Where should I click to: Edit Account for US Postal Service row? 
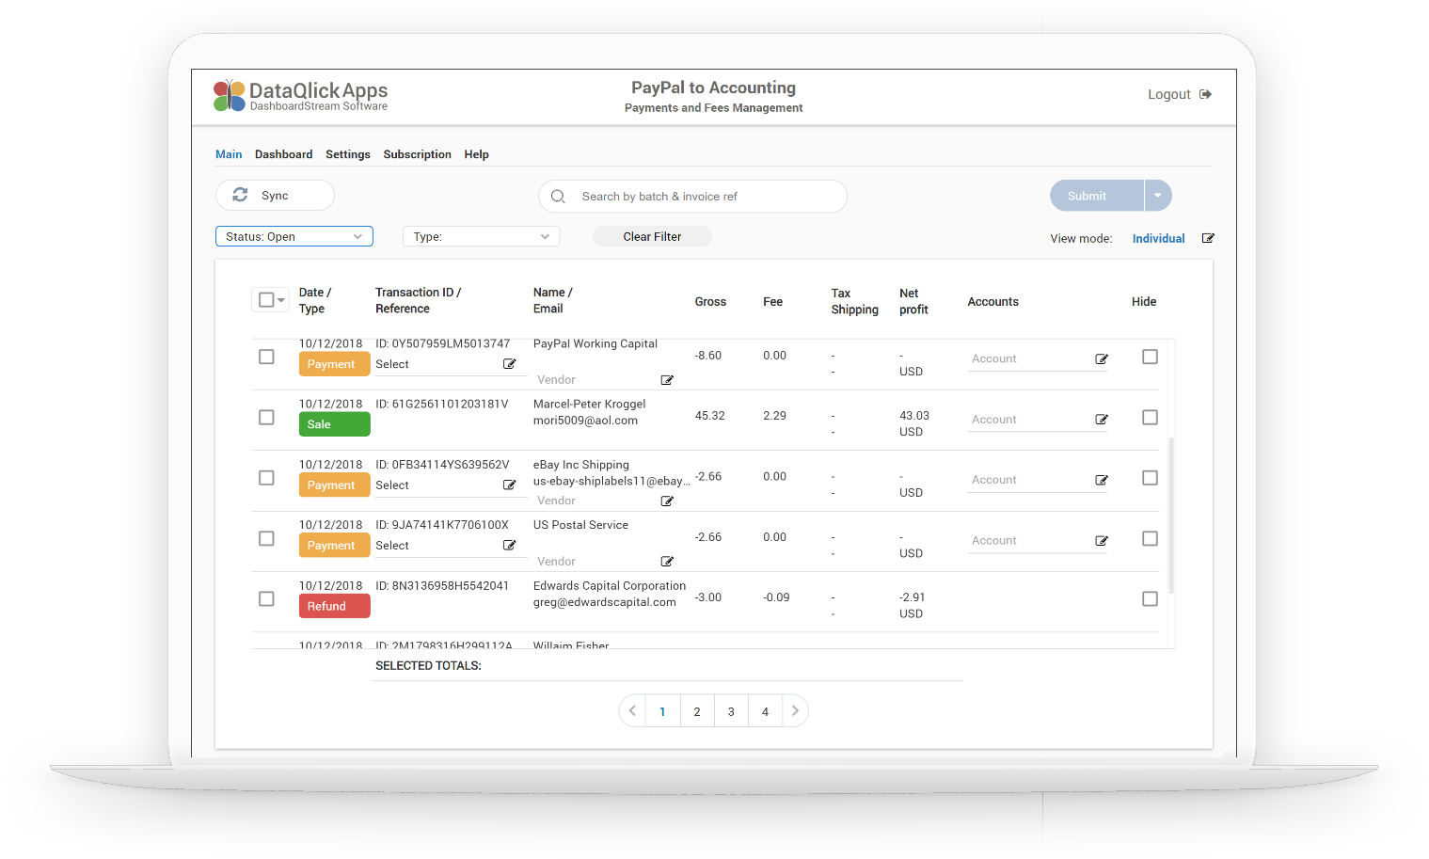coord(1102,541)
